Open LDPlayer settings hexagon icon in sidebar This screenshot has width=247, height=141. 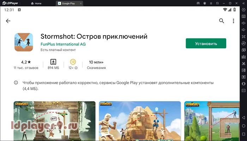(243, 10)
